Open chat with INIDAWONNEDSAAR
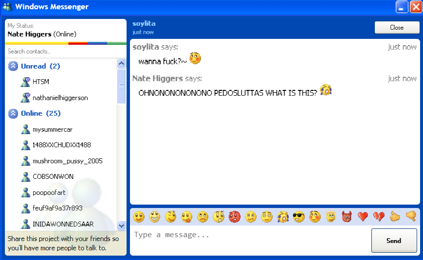The height and width of the screenshot is (260, 423). 61,224
